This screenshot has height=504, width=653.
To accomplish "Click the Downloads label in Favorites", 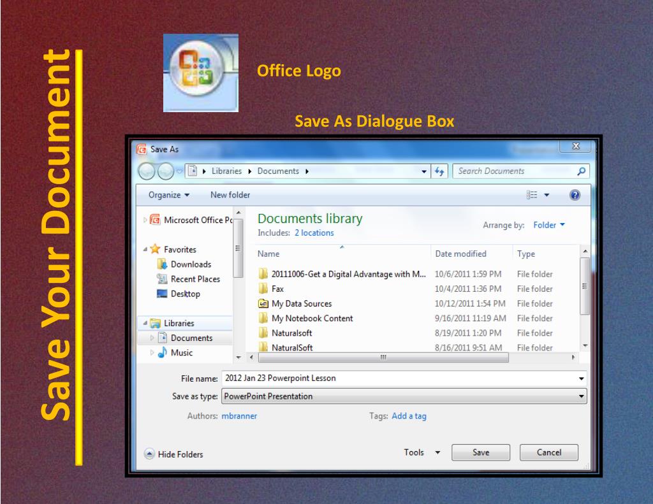I will [191, 264].
